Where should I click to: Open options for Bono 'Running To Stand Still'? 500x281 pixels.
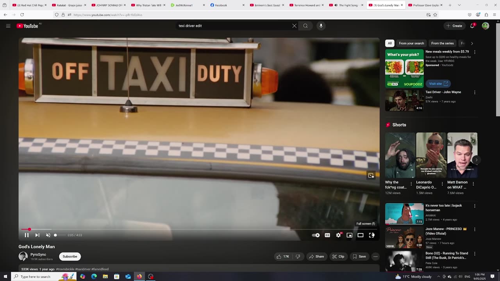pyautogui.click(x=475, y=254)
